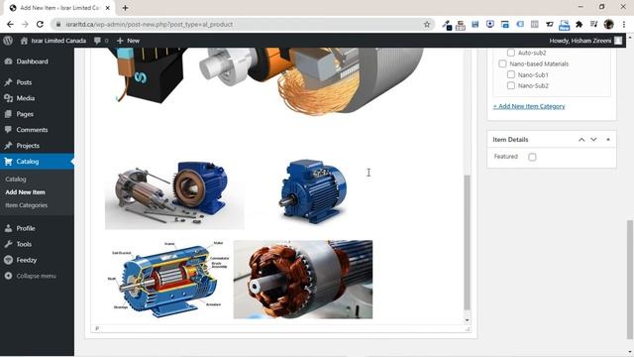The height and width of the screenshot is (357, 634).
Task: Check the Nano-Sub2 category
Action: point(511,85)
